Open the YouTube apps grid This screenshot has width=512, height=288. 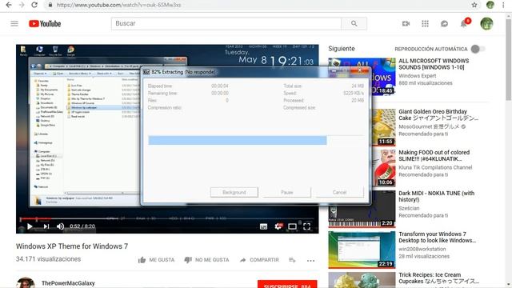click(x=425, y=23)
